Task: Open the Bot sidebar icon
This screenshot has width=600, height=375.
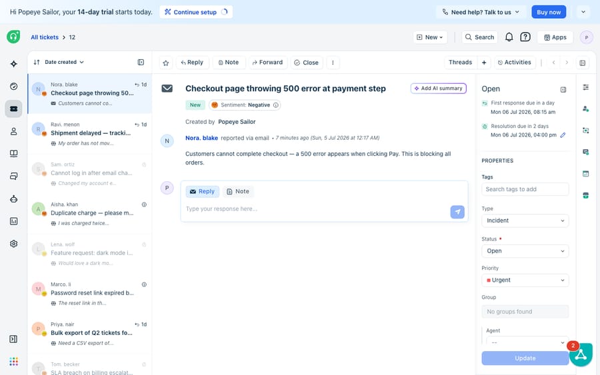Action: click(14, 198)
